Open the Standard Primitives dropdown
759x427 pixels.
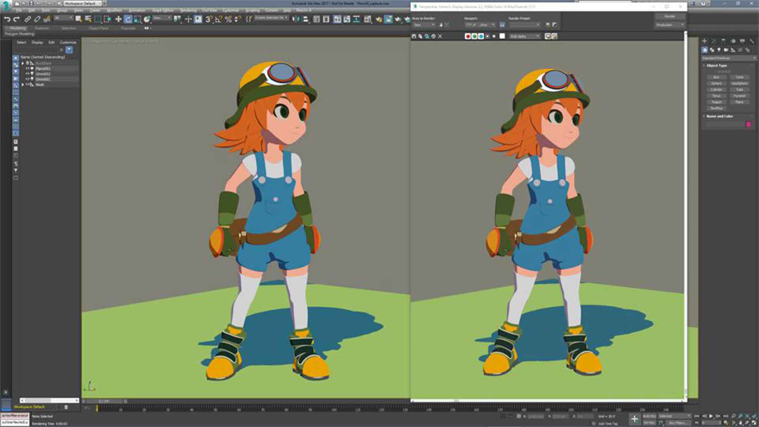[729, 58]
